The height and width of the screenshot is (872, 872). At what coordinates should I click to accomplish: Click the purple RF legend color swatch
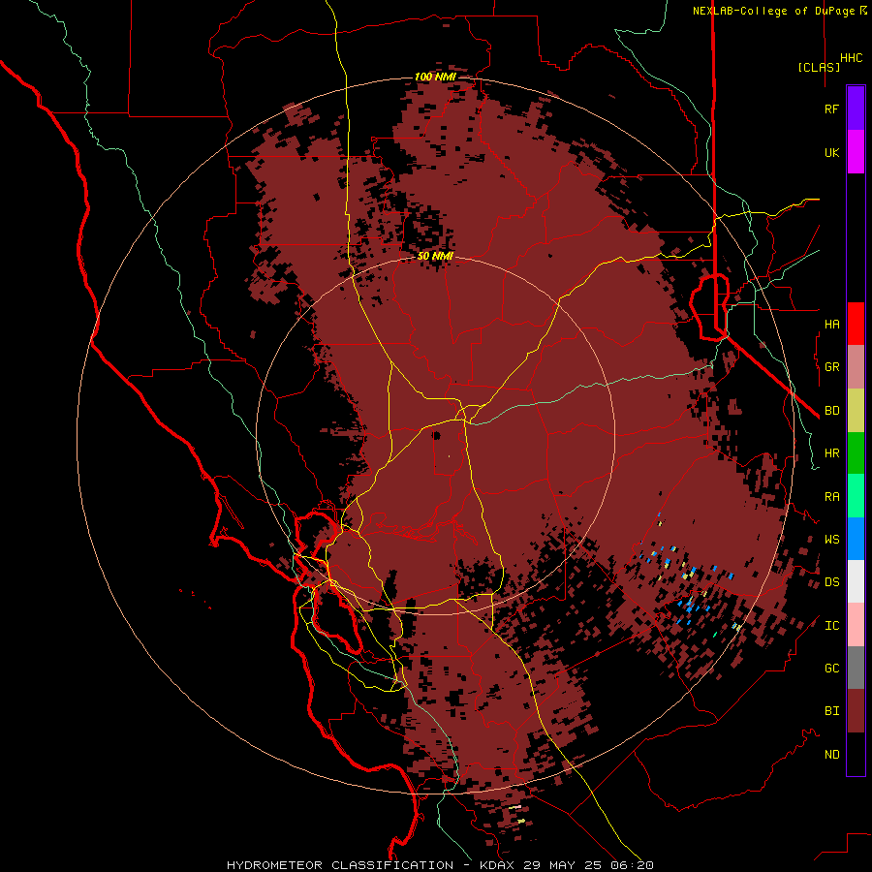click(x=856, y=109)
